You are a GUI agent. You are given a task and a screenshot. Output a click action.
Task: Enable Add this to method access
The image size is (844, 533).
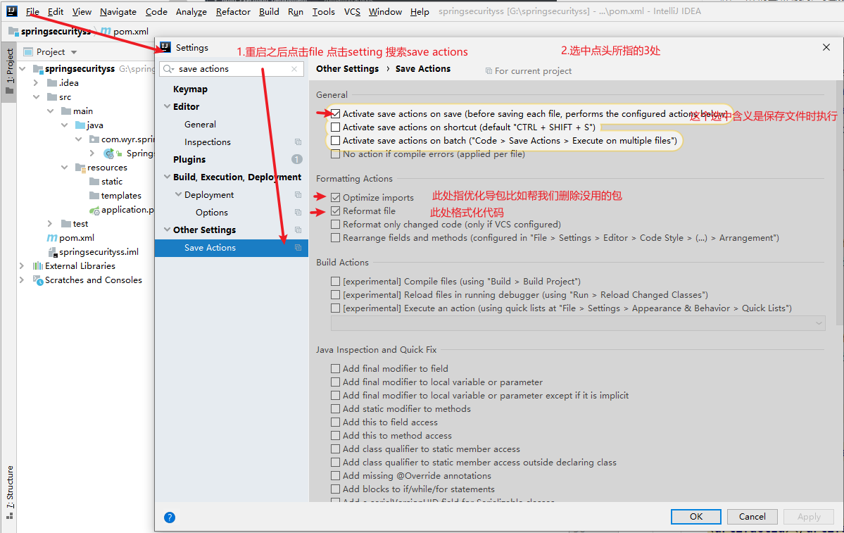click(335, 436)
